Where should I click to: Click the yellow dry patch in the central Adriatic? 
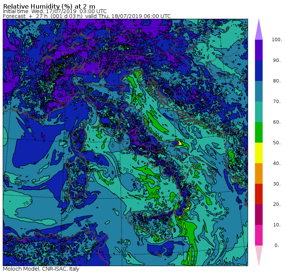coord(180,143)
